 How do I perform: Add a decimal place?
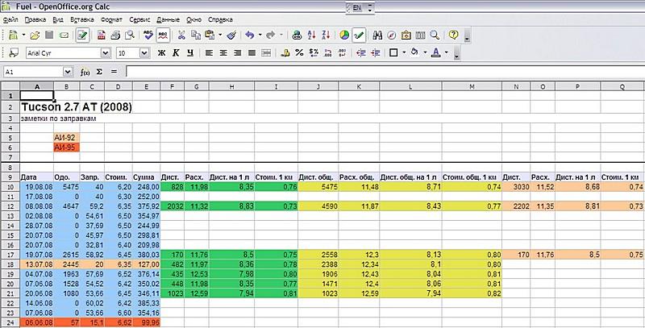point(328,53)
